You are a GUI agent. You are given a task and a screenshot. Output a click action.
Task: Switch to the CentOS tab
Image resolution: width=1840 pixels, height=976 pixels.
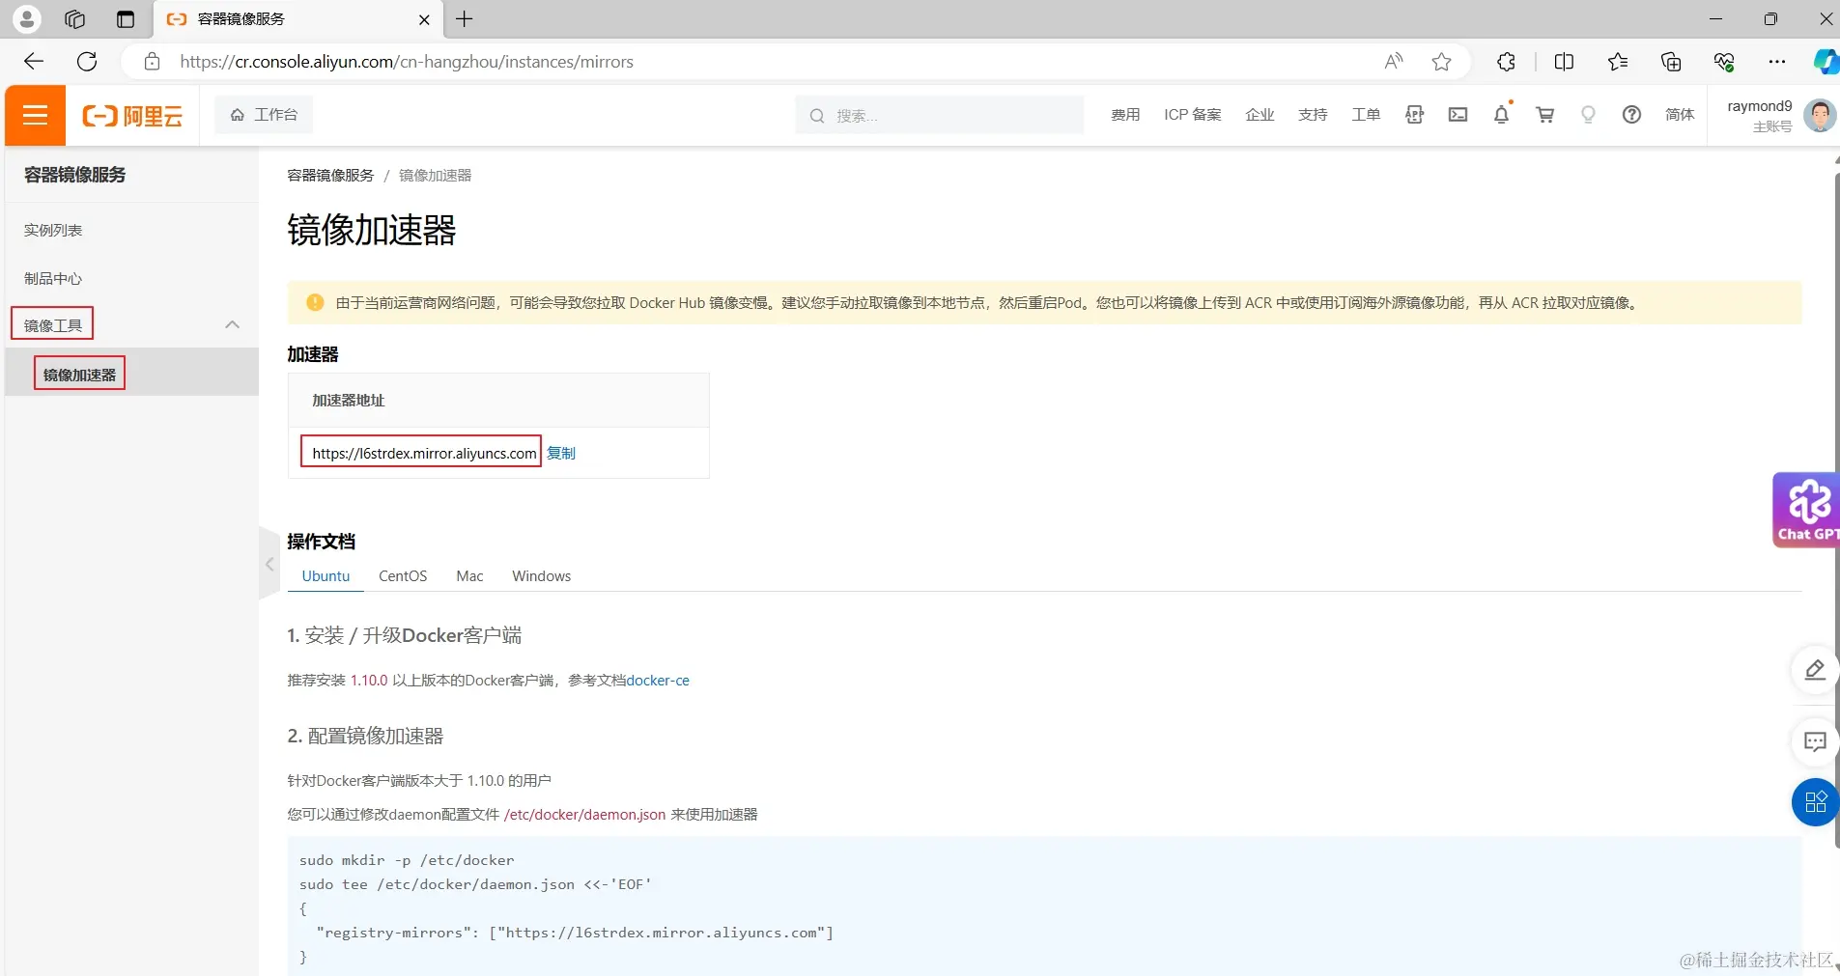pyautogui.click(x=403, y=575)
